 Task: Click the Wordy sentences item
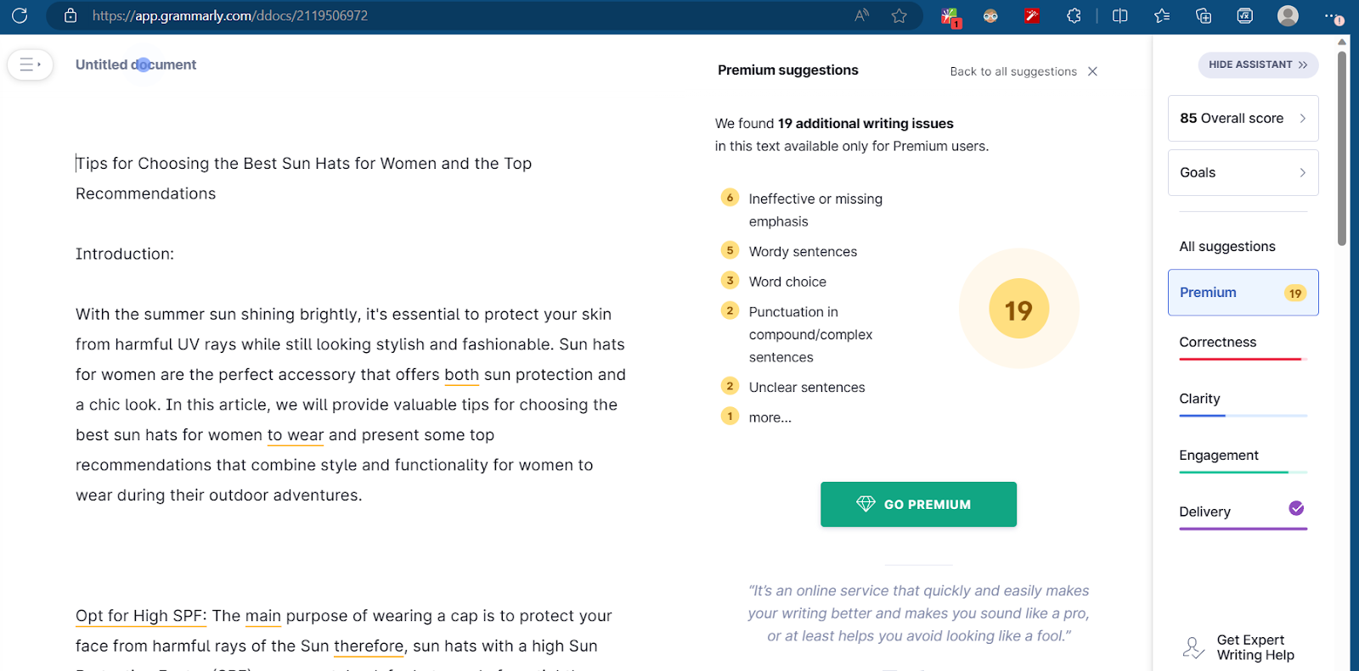[x=803, y=251]
